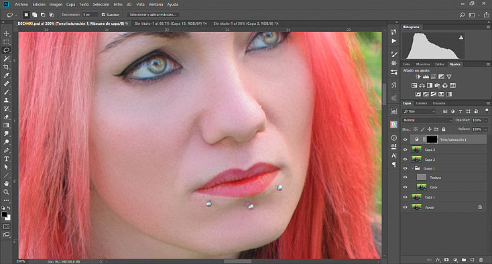Delete layer with the trash icon
The width and height of the screenshot is (492, 264).
pos(481,260)
